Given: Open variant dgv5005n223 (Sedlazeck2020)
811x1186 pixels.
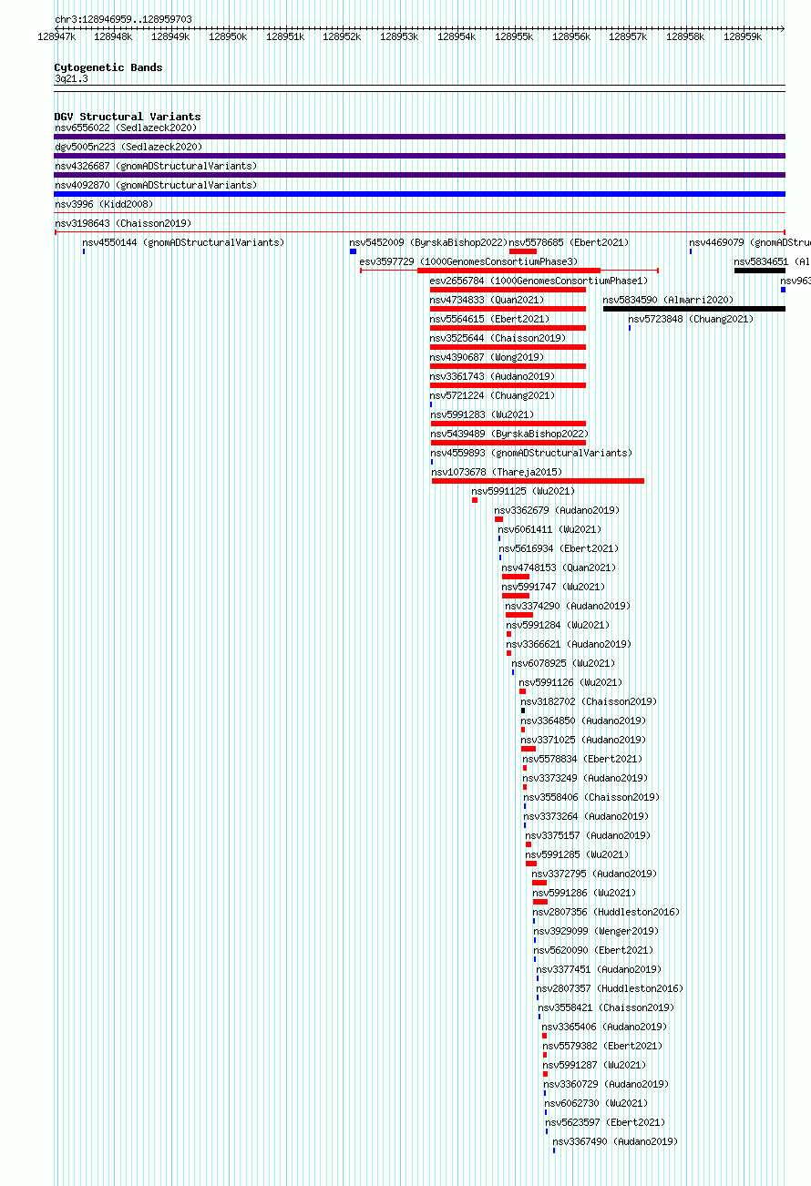Looking at the screenshot, I should tap(128, 147).
